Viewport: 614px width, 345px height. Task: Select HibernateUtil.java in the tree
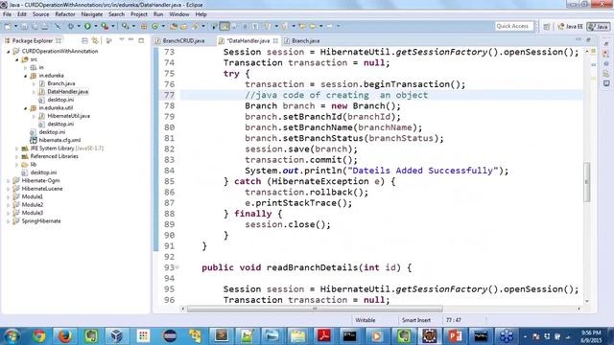(x=68, y=116)
